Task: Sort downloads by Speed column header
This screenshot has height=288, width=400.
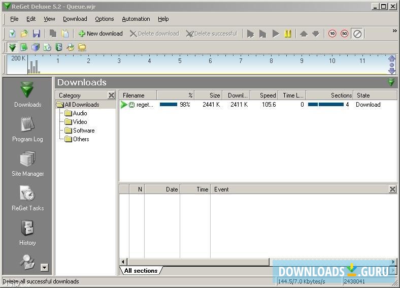Action: (264, 95)
